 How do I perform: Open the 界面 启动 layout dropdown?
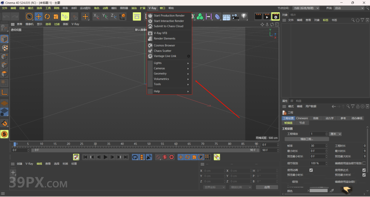tap(349, 8)
